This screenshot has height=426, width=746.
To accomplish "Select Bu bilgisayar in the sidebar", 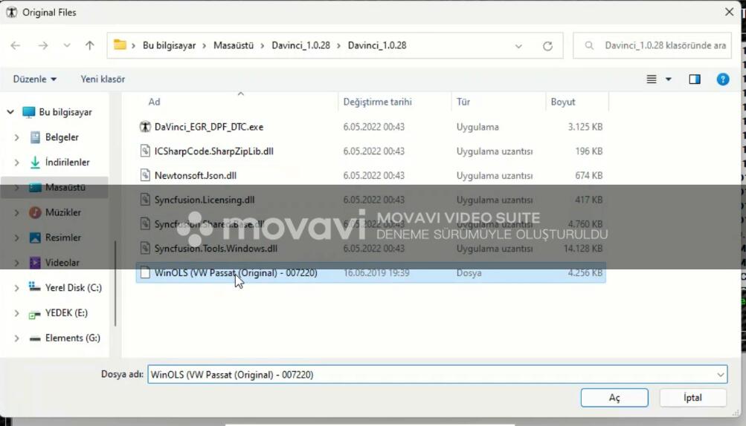I will pyautogui.click(x=65, y=112).
